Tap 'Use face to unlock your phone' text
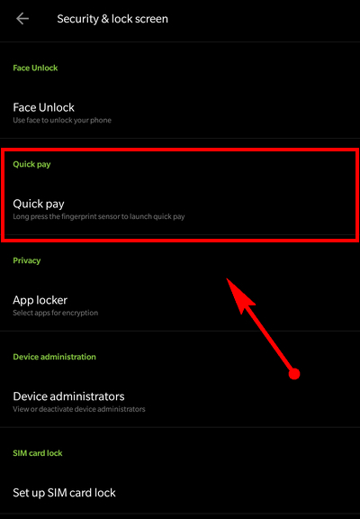Image resolution: width=360 pixels, height=519 pixels. tap(62, 120)
